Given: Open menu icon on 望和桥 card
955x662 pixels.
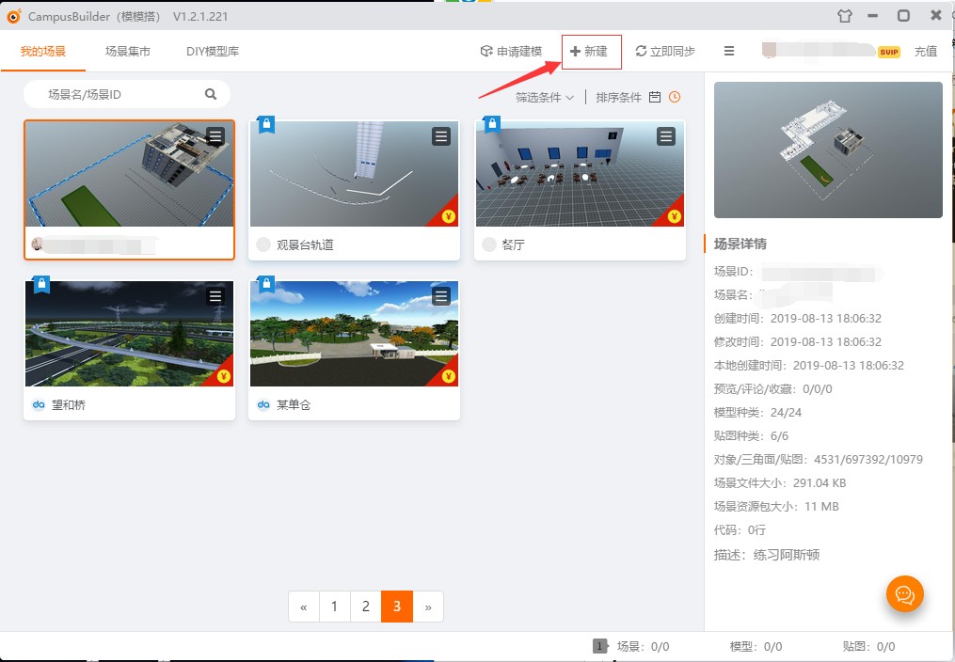Looking at the screenshot, I should [215, 296].
